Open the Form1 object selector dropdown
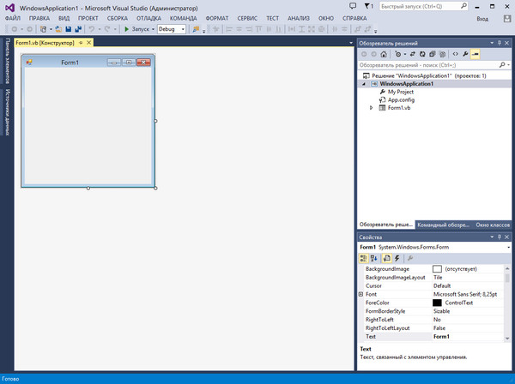The image size is (515, 384). (x=508, y=247)
